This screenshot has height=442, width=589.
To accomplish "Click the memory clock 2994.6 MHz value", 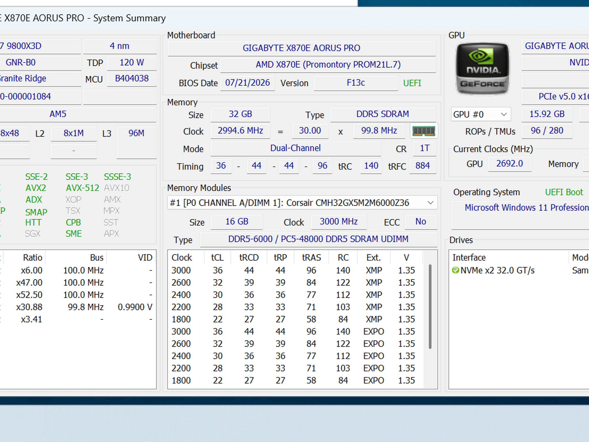I will pos(240,131).
